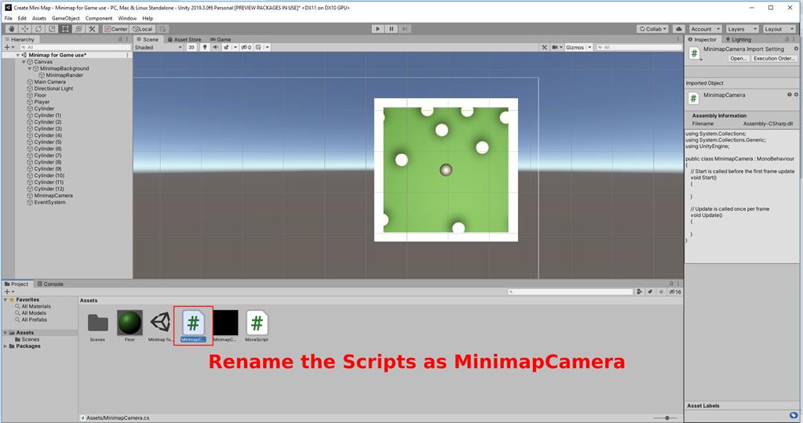Open the Account dropdown

point(705,29)
